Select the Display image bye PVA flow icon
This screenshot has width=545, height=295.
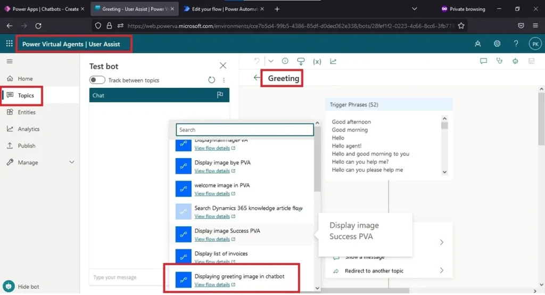[183, 166]
